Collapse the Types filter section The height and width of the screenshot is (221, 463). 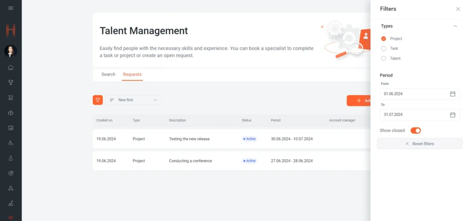coord(455,26)
